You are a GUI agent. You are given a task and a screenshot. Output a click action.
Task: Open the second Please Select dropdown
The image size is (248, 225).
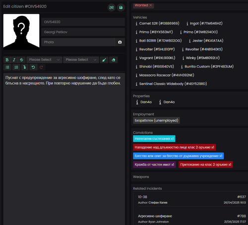click(81, 60)
